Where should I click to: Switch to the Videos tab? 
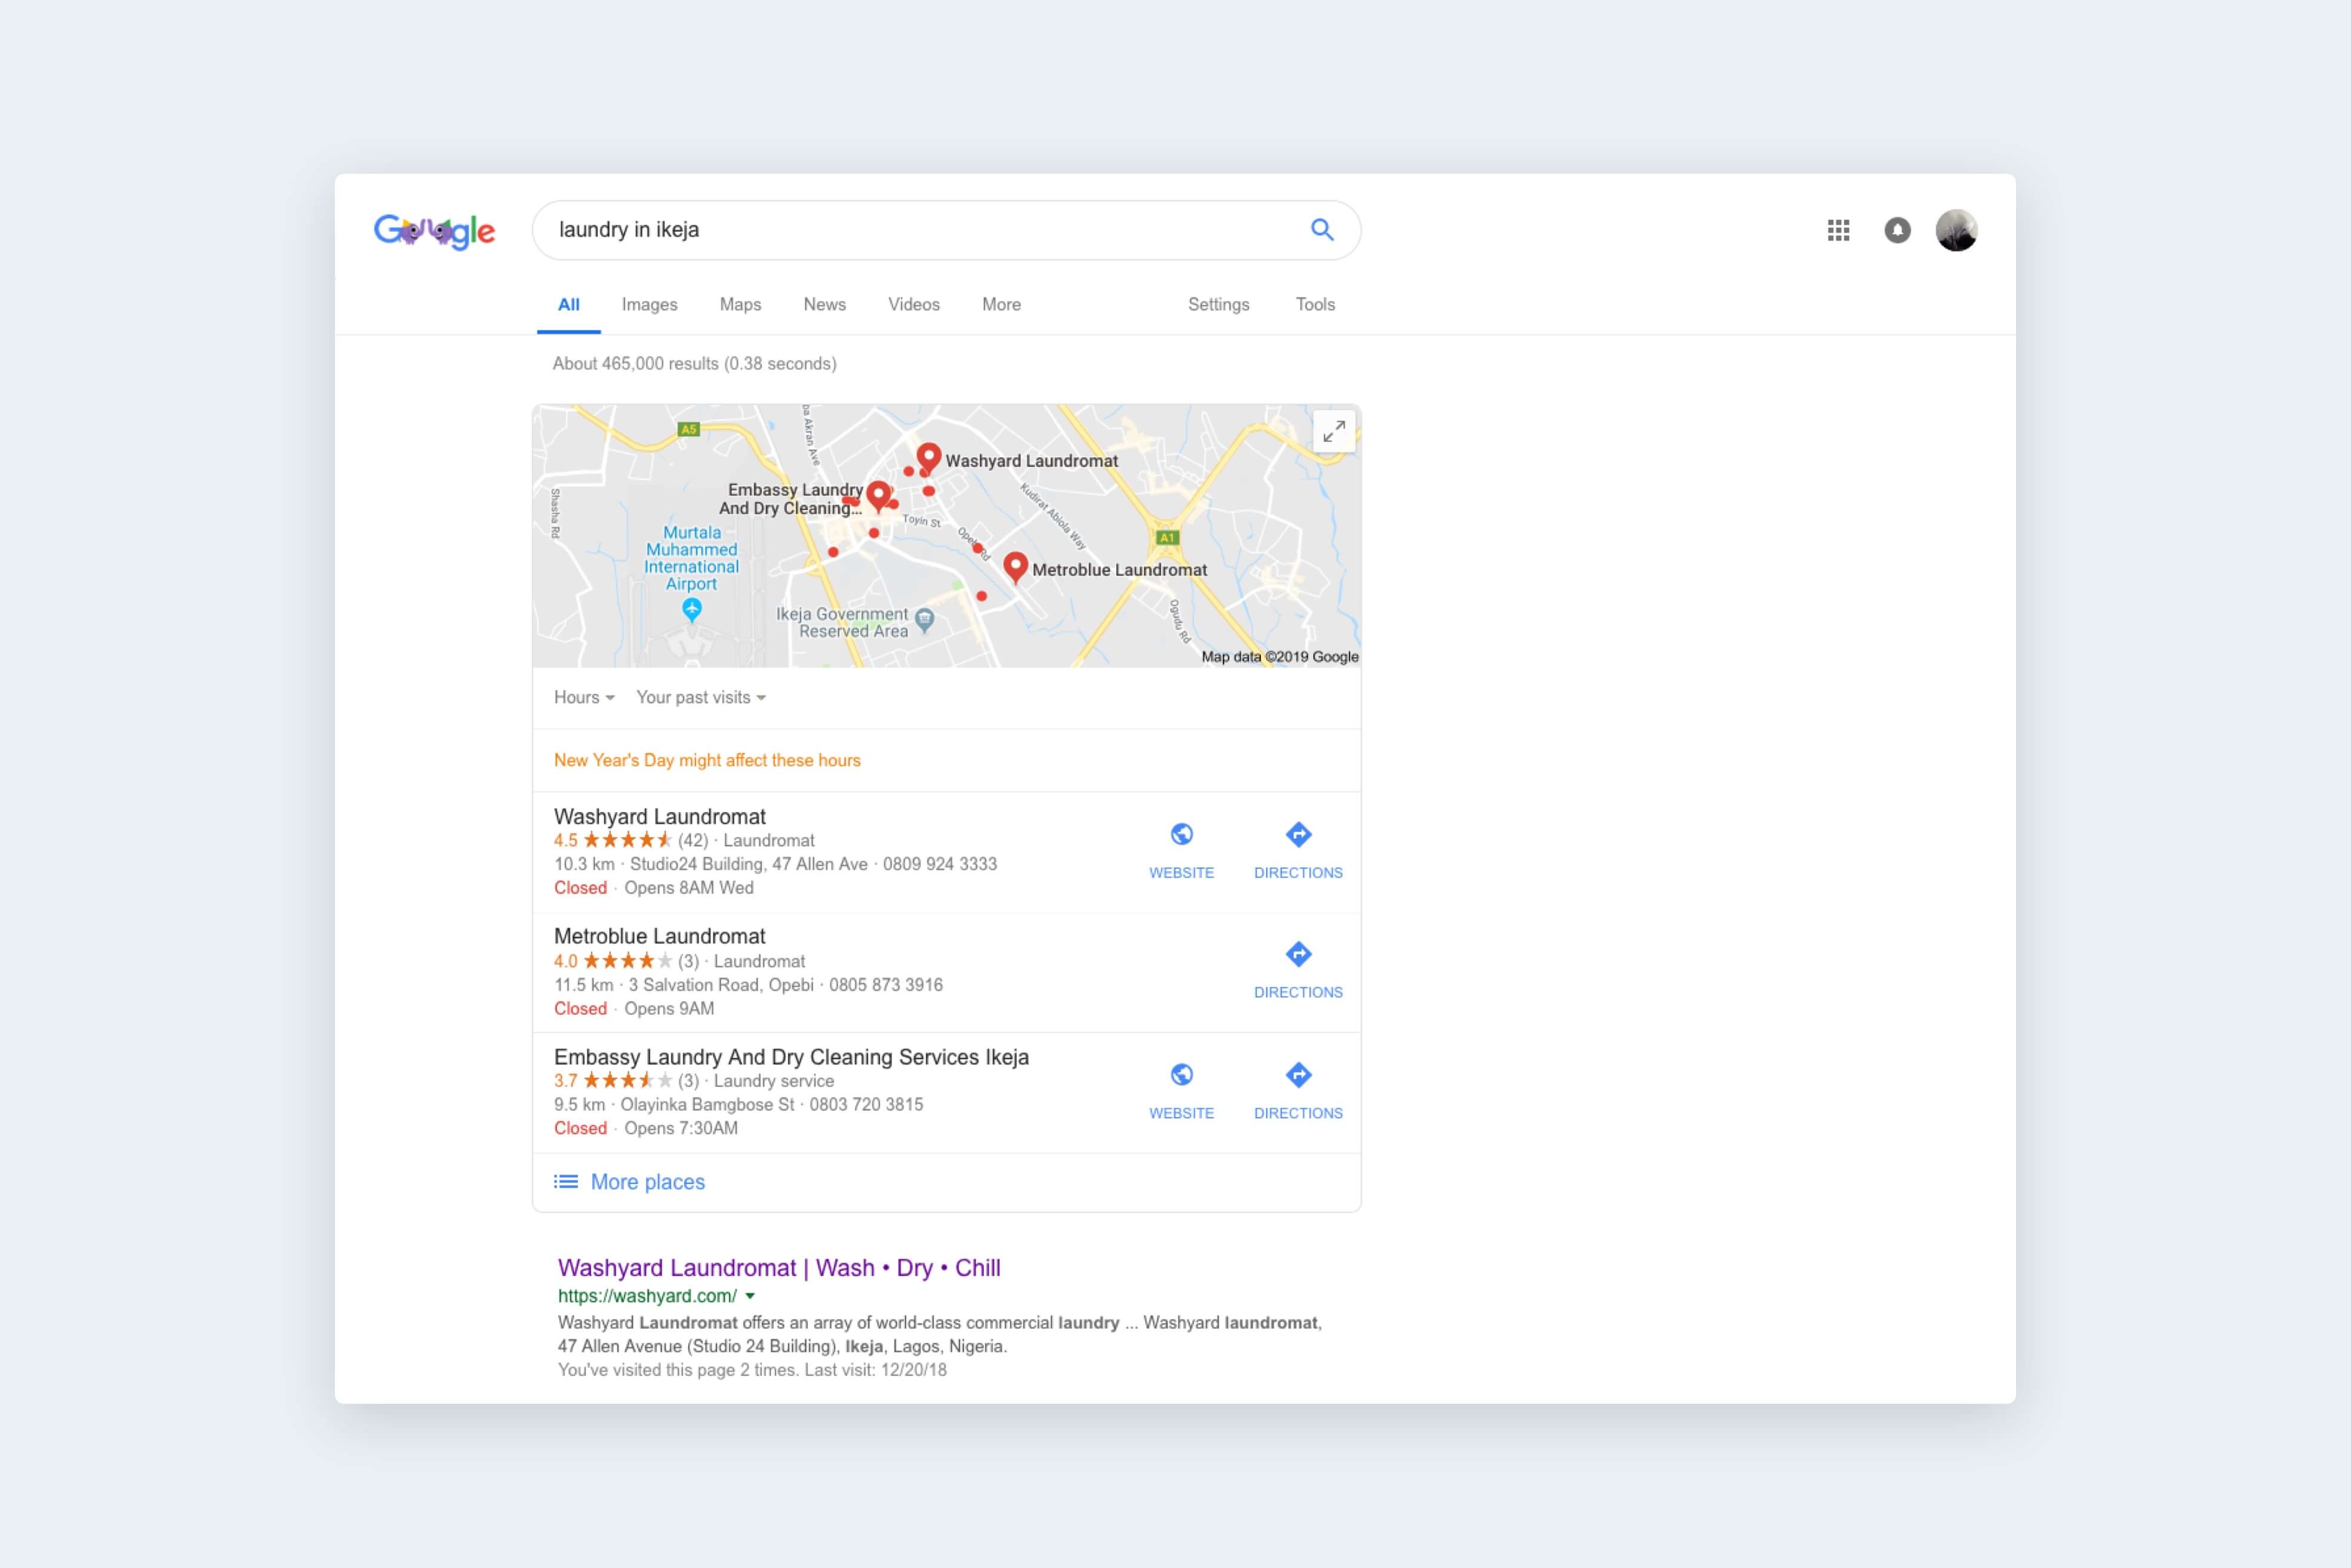coord(913,305)
